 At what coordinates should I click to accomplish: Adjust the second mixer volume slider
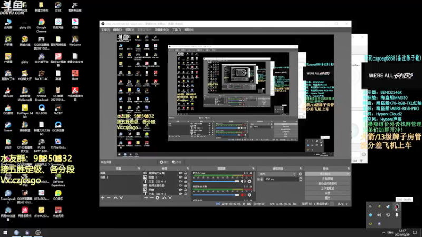tap(216, 195)
